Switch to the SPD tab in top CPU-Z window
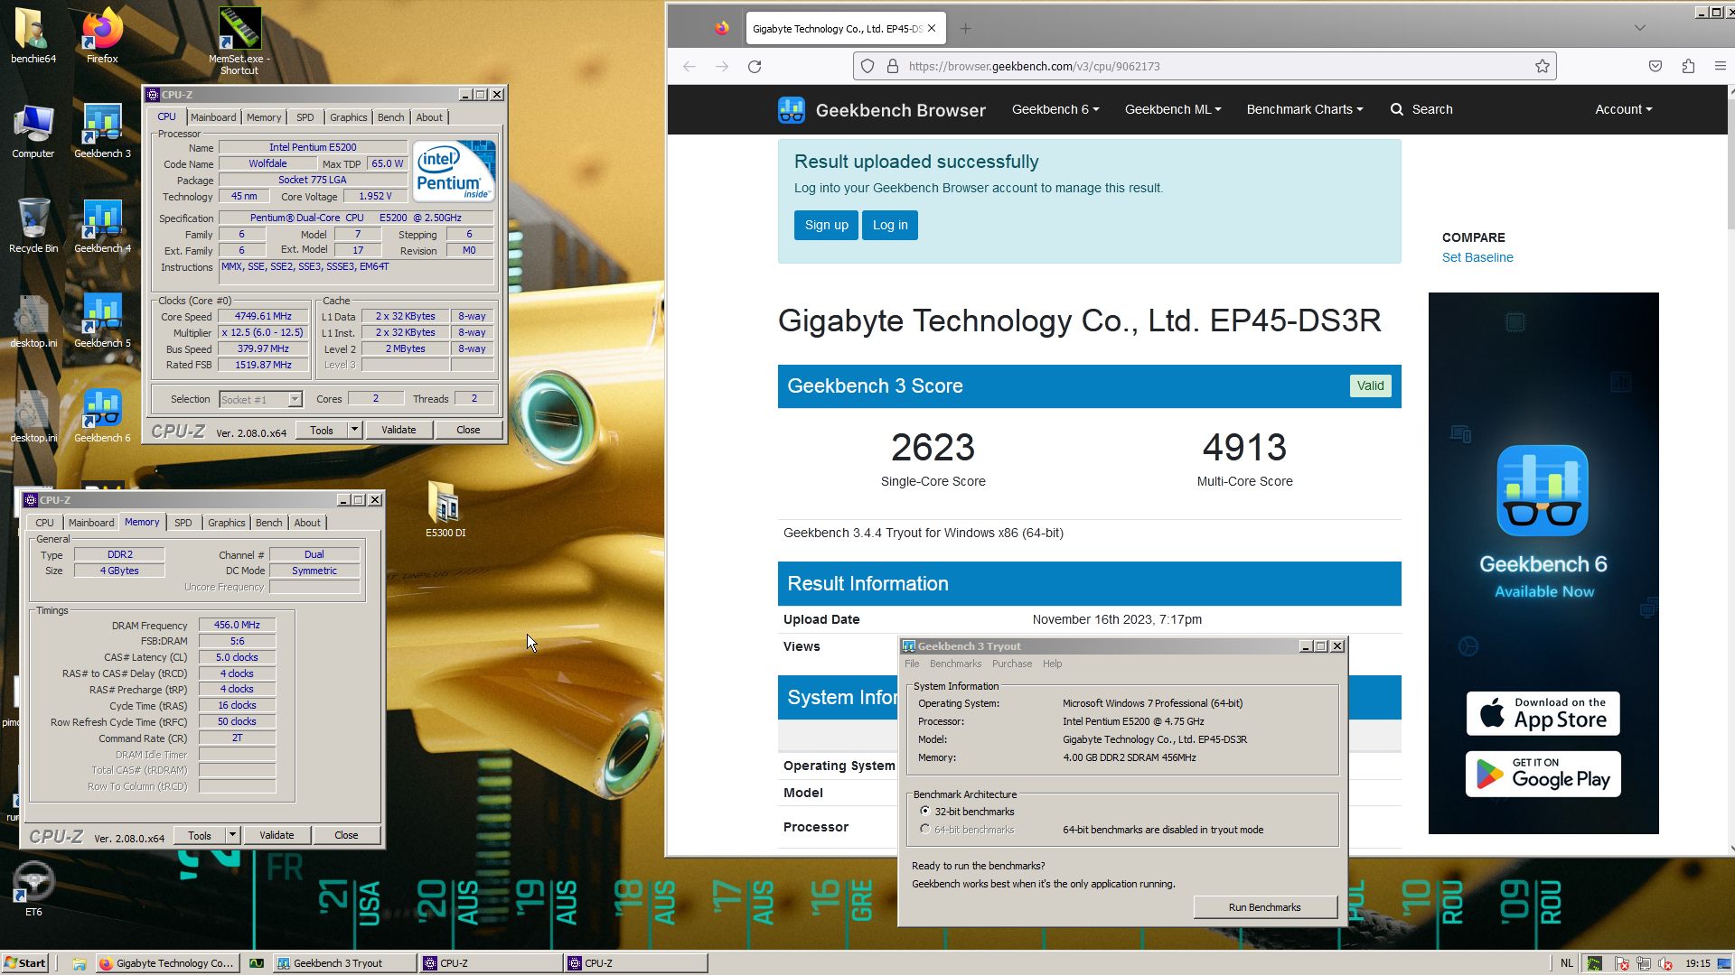The image size is (1735, 975). tap(305, 117)
